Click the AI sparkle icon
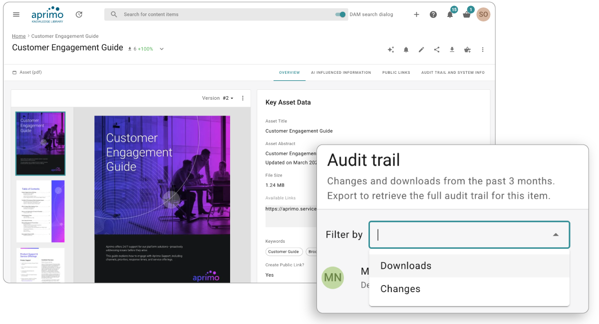The image size is (599, 324). [391, 50]
